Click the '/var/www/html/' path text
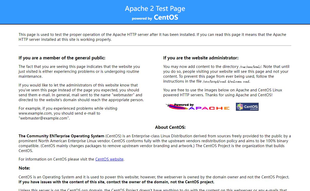This screenshot has height=191, width=310. point(251,67)
